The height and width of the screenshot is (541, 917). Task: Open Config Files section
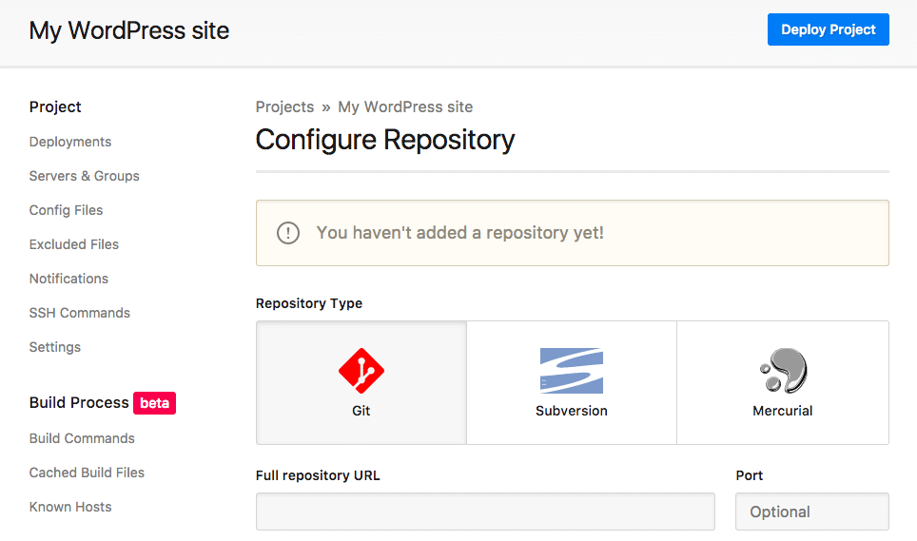pos(66,210)
